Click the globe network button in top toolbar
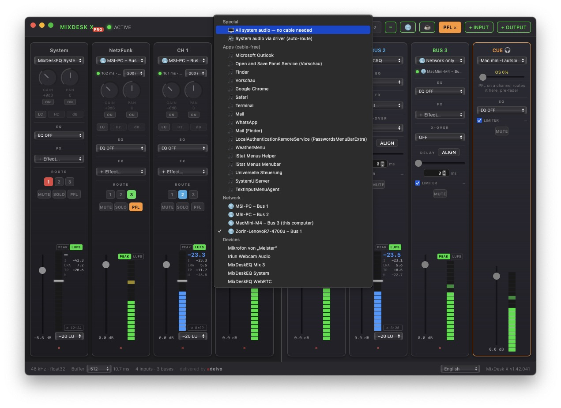Screen dimensions: 561x408 tap(407, 27)
